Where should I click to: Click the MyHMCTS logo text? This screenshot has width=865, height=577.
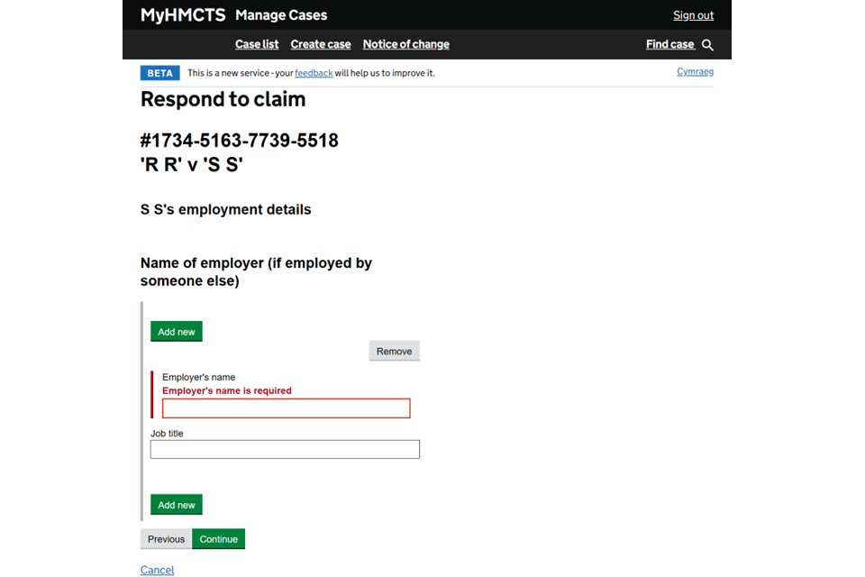182,15
